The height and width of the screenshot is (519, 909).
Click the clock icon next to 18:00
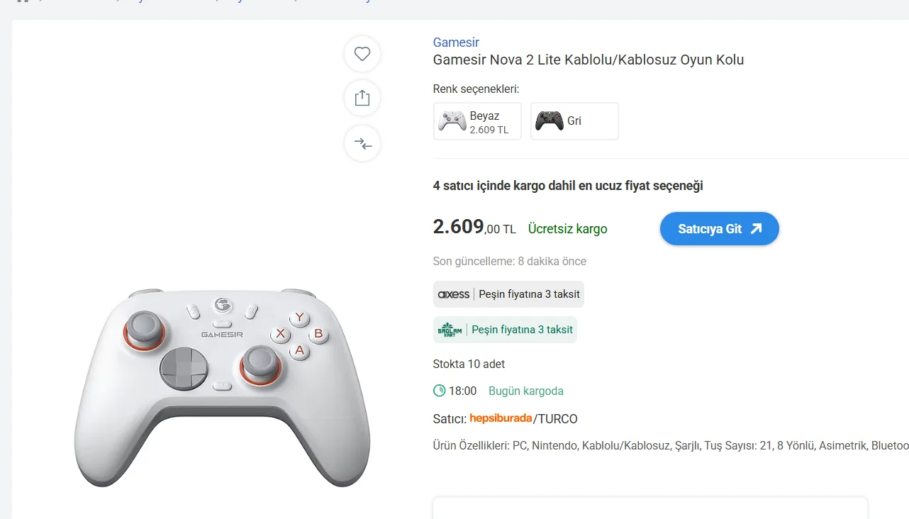pyautogui.click(x=440, y=391)
